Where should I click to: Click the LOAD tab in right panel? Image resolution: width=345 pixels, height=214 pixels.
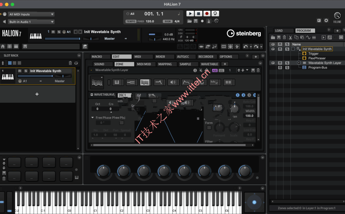click(x=284, y=30)
